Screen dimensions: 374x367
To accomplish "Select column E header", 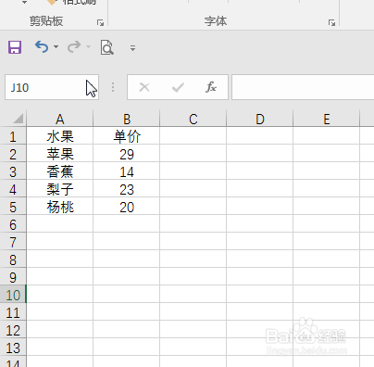I will tap(327, 119).
